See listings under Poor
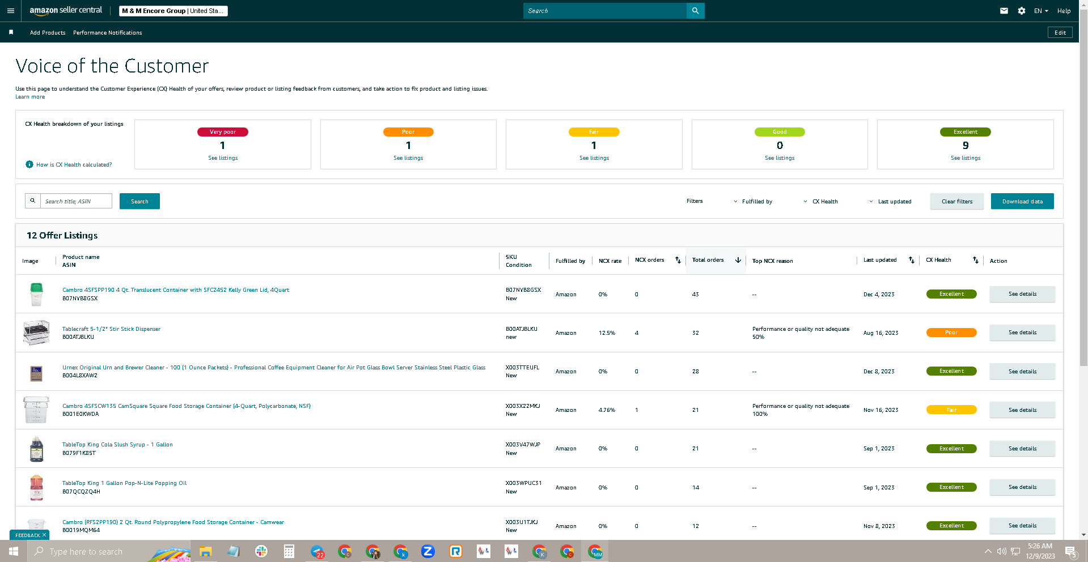Viewport: 1088px width, 562px height. [x=408, y=158]
